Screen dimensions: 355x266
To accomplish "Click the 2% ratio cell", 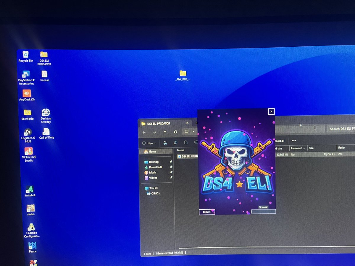I will pyautogui.click(x=340, y=154).
